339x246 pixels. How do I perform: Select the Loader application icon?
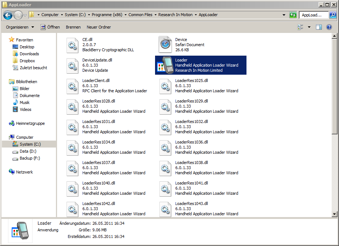click(x=165, y=65)
